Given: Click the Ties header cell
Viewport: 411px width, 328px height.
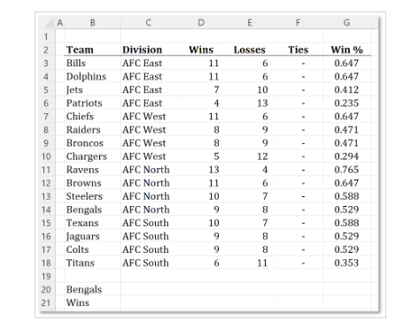Looking at the screenshot, I should [299, 50].
